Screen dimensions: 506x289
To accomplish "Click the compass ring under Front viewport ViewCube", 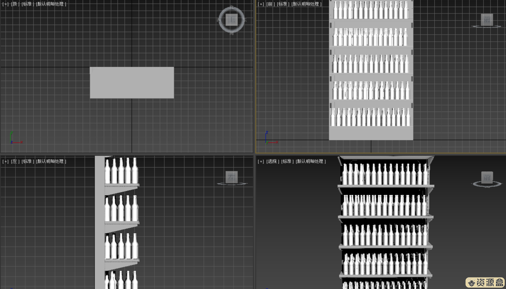I will [486, 26].
